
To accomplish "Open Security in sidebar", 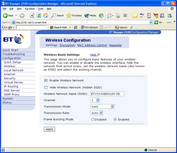I will point(9,78).
